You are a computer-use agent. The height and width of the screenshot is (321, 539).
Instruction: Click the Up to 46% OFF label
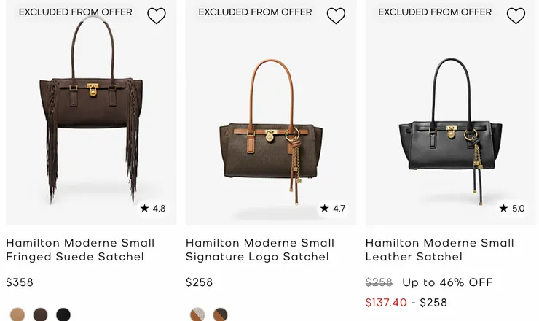point(447,282)
